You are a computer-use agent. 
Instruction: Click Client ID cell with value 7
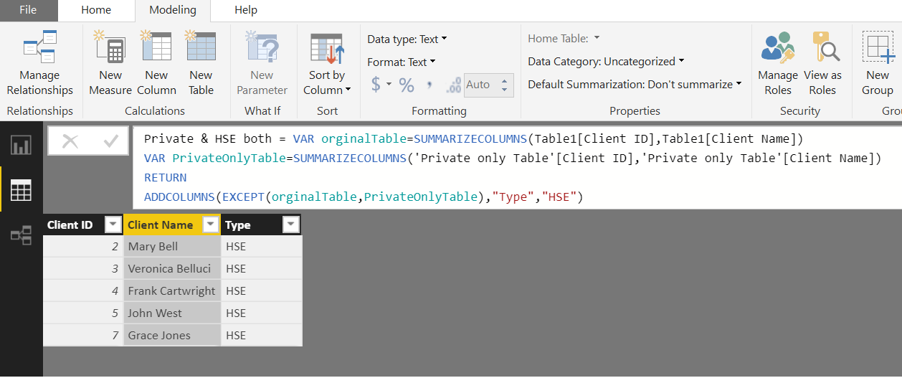coord(83,335)
